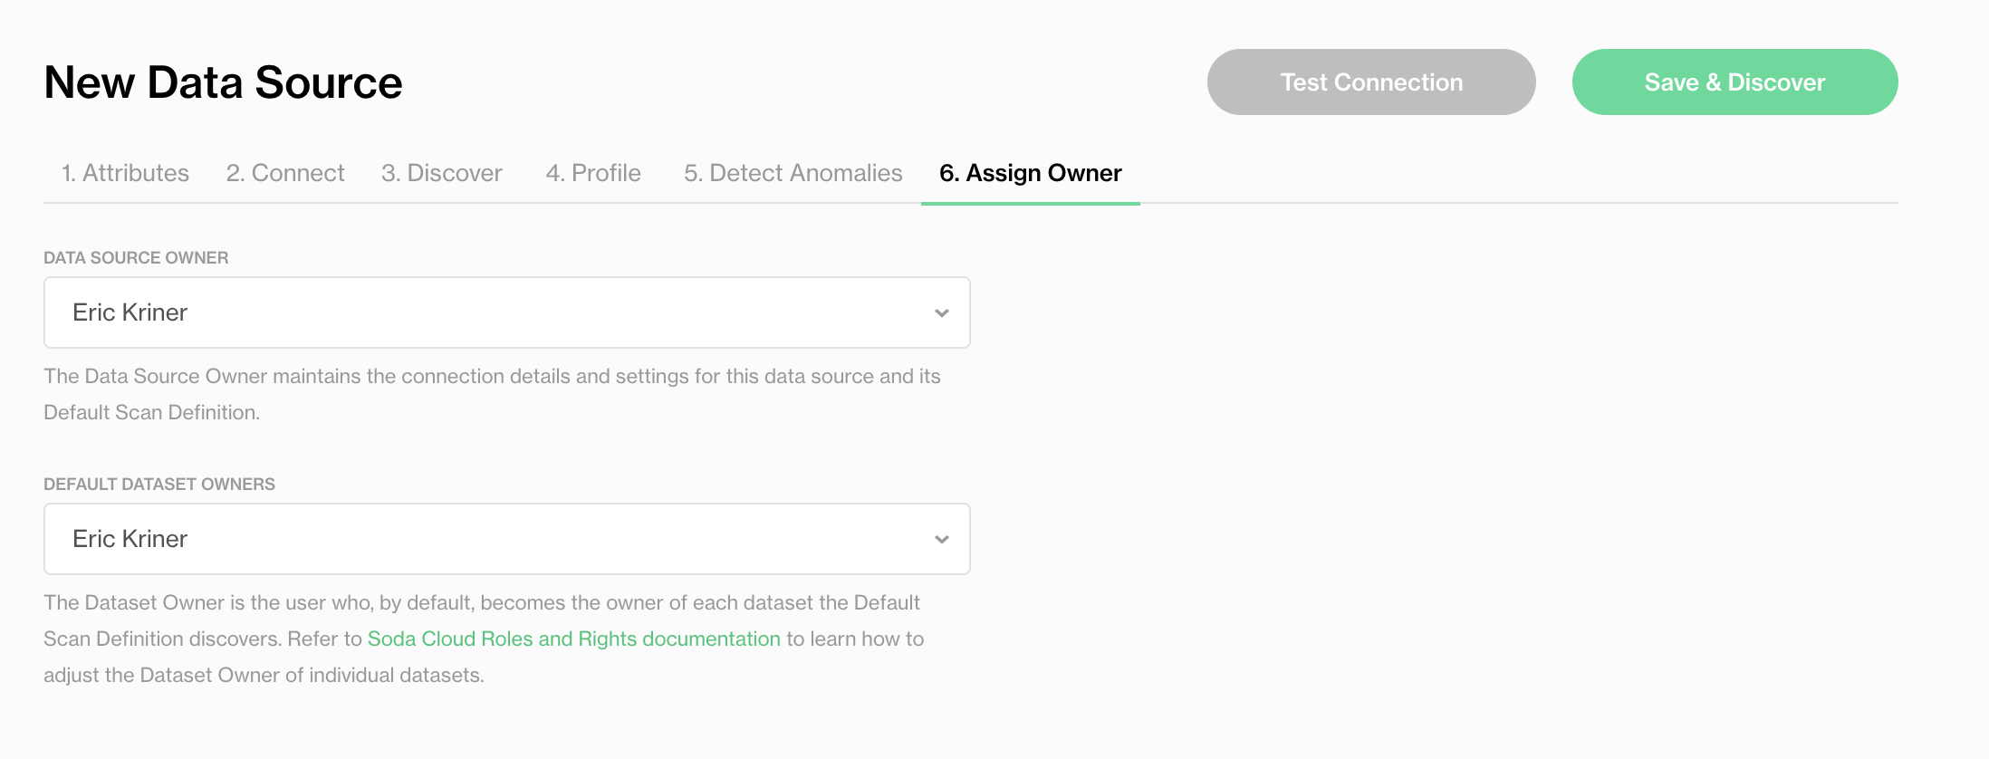Click the Test Connection button
The image size is (1989, 759).
[1371, 82]
